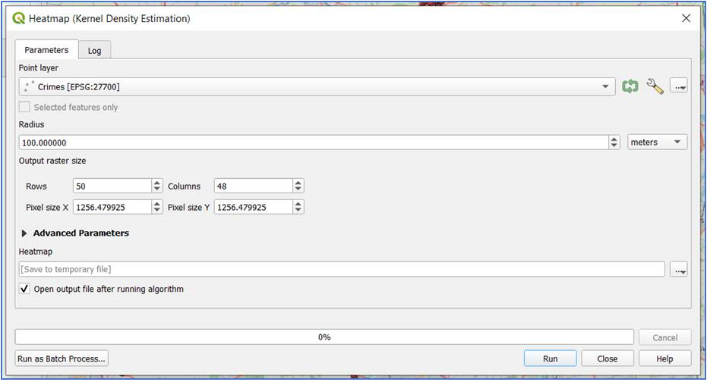Click the Columns value field
Screen dimensions: 707x382
click(x=254, y=186)
